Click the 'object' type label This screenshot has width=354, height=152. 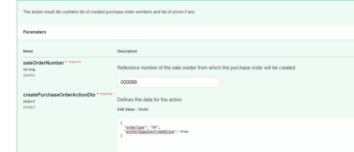pos(29,101)
